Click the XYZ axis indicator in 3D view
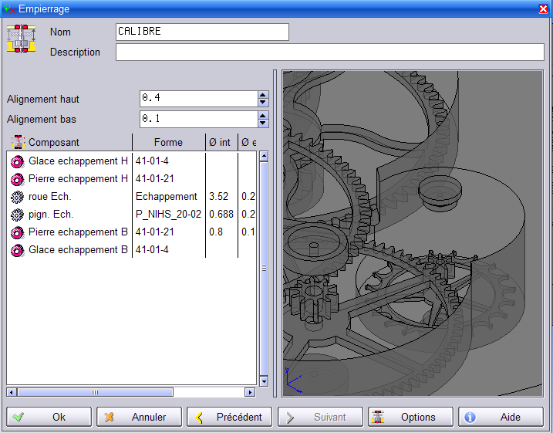553x433 pixels. [293, 379]
